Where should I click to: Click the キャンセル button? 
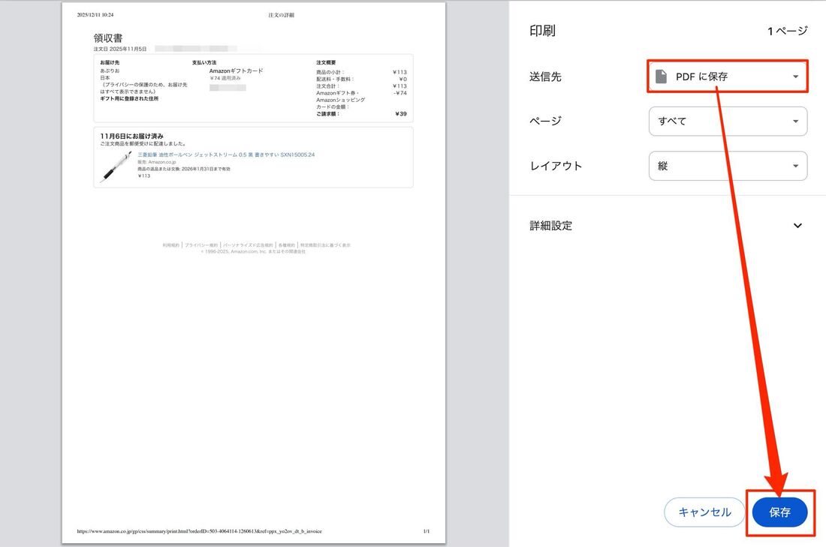point(704,512)
